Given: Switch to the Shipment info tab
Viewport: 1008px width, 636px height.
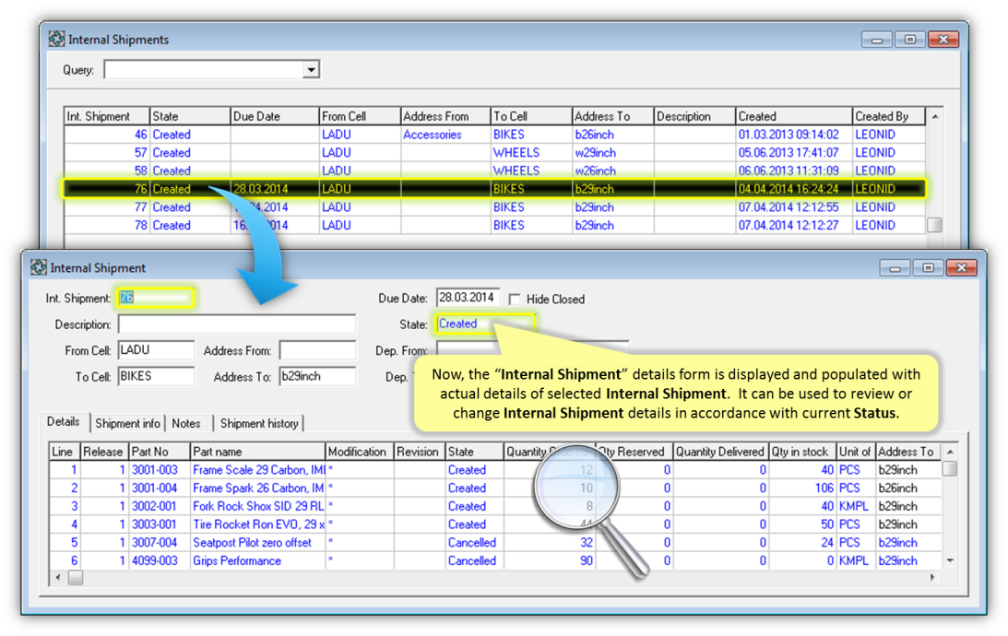Looking at the screenshot, I should 127,423.
